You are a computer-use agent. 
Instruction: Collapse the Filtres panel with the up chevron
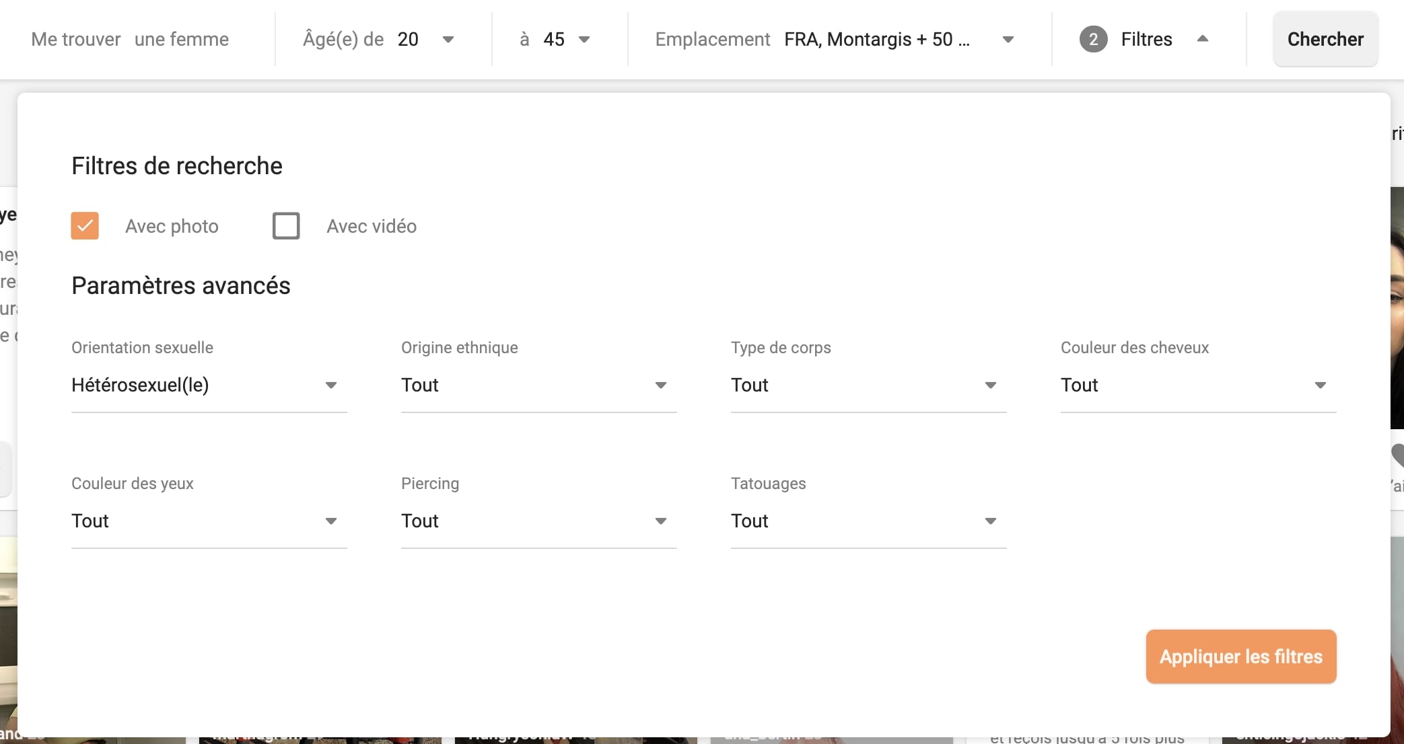pyautogui.click(x=1203, y=39)
